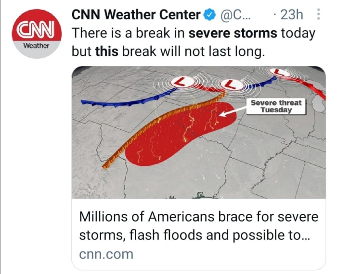Open the tweet via the 23h timestamp

[x=292, y=15]
